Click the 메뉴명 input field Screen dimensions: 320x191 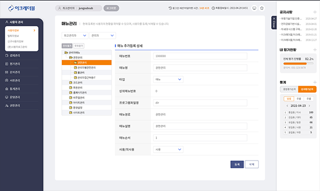(200, 68)
